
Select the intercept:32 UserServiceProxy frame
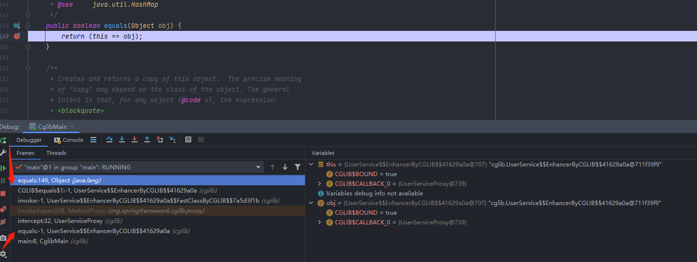[61, 221]
